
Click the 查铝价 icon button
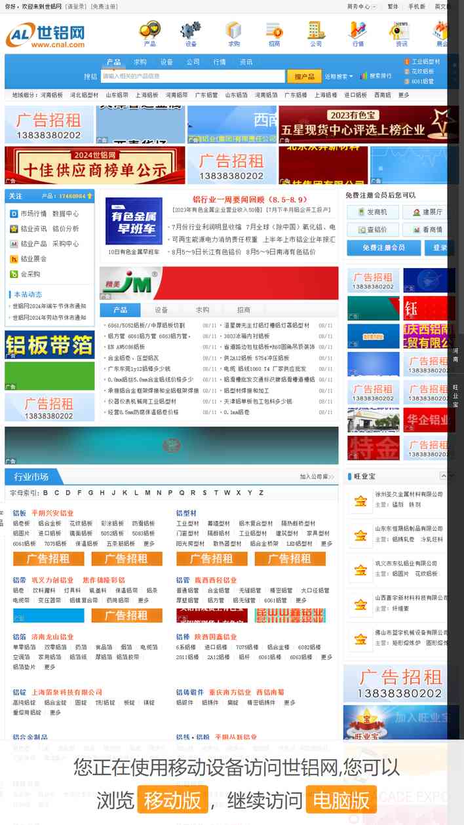point(372,230)
